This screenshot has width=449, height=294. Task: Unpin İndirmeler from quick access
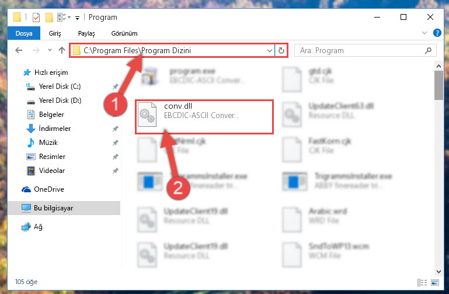point(115,129)
